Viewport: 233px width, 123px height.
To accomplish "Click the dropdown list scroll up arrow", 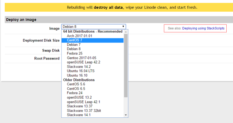I will 126,32.
